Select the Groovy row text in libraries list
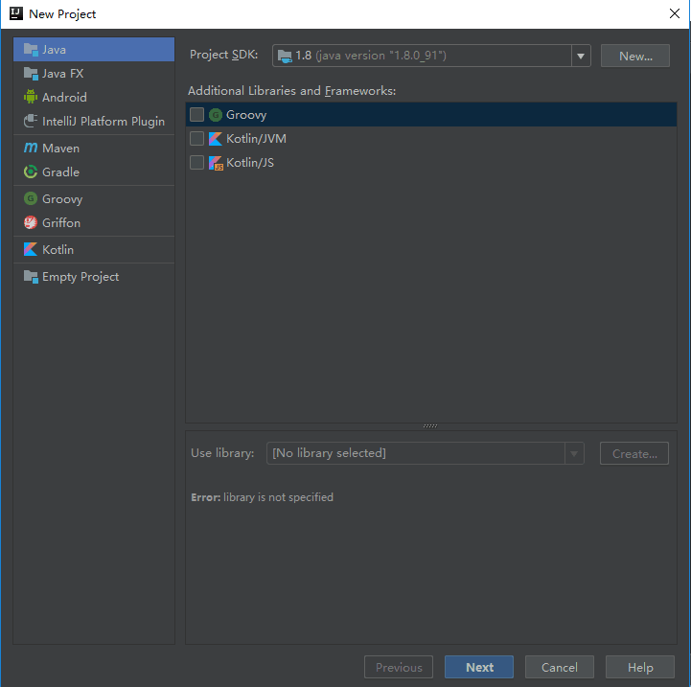This screenshot has width=691, height=687. click(x=246, y=115)
